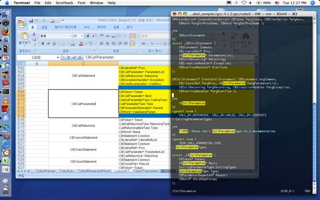Toggle wrap text in the alignment group

(133, 36)
